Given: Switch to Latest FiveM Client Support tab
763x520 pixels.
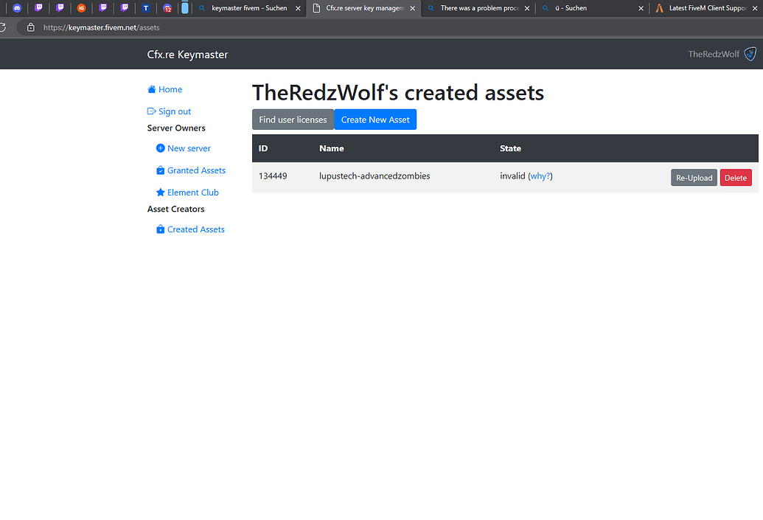Looking at the screenshot, I should (x=707, y=8).
